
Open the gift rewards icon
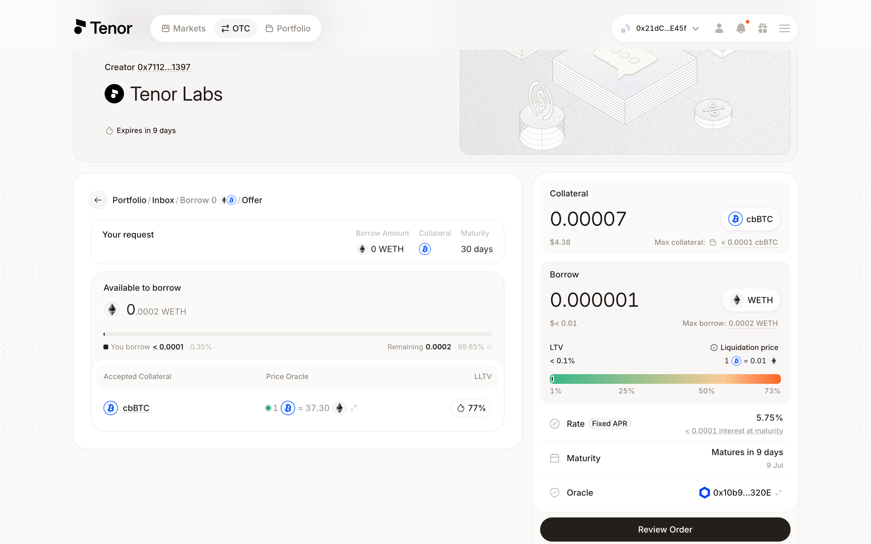tap(763, 28)
